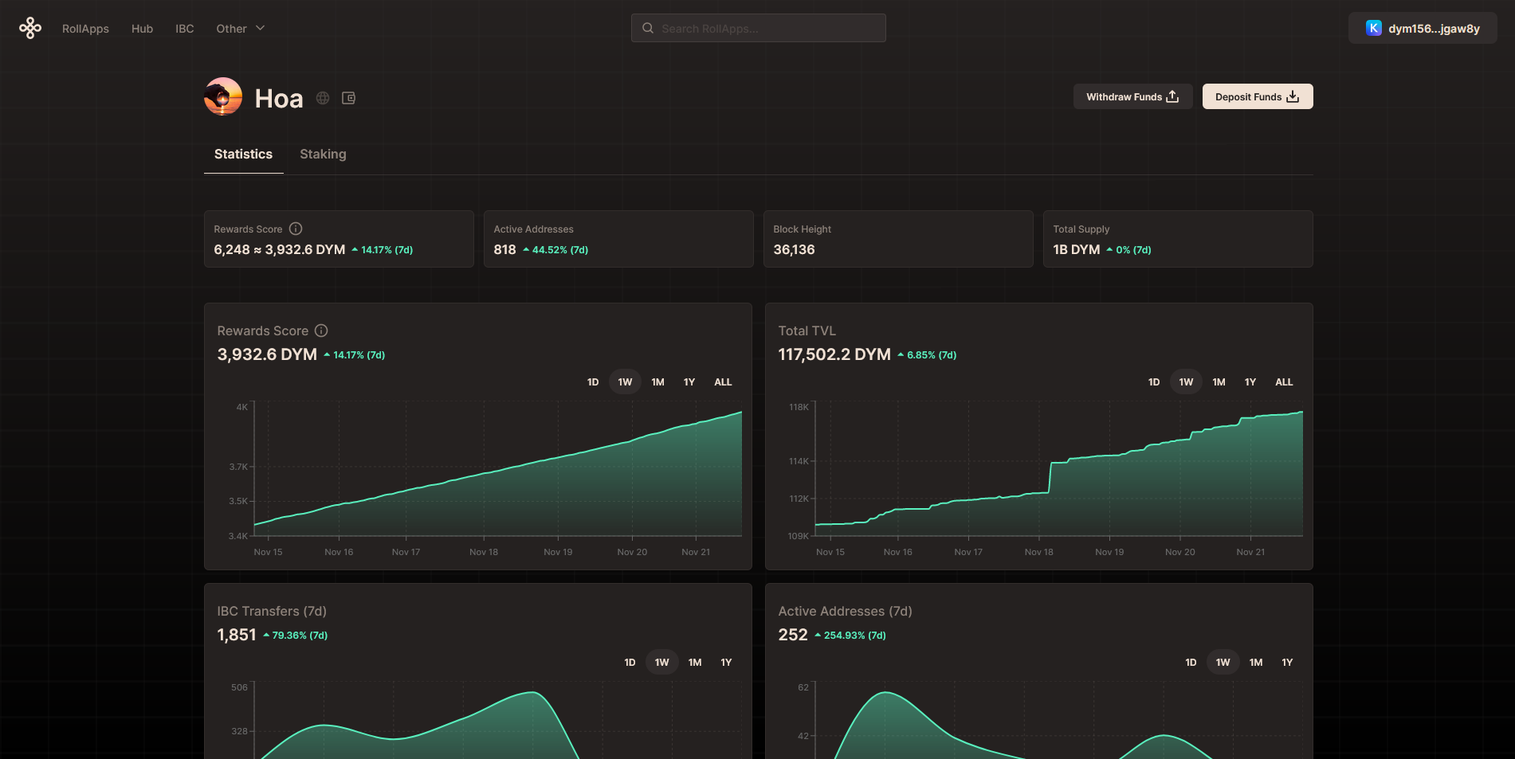The height and width of the screenshot is (759, 1515).
Task: Open the Hoa website globe icon
Action: pos(323,98)
